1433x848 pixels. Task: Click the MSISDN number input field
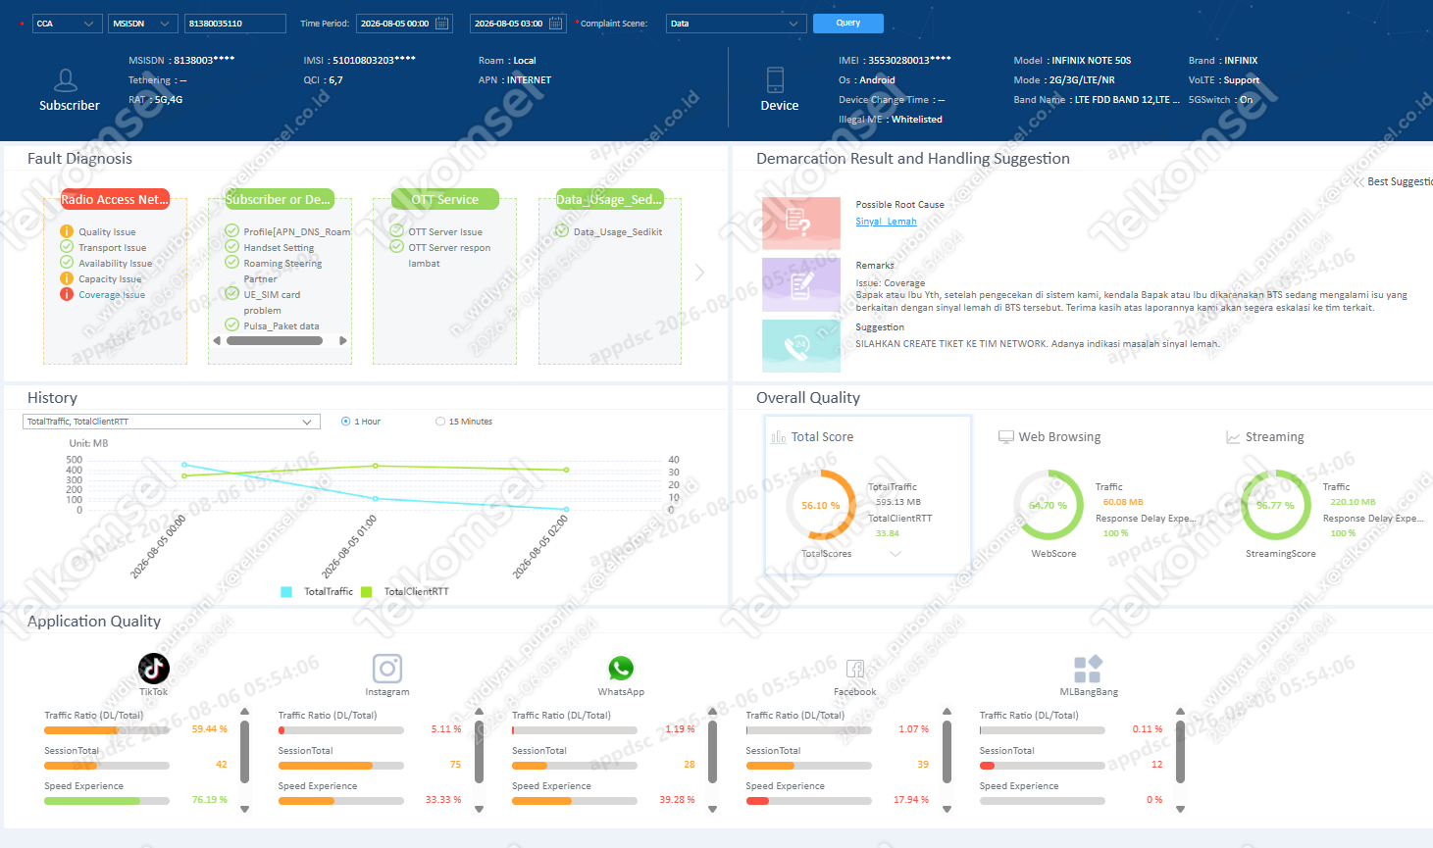[235, 24]
